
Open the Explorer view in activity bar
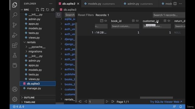[15, 5]
